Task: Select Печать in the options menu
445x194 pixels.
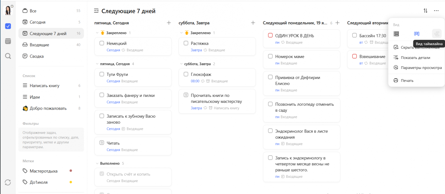Action: pyautogui.click(x=407, y=80)
